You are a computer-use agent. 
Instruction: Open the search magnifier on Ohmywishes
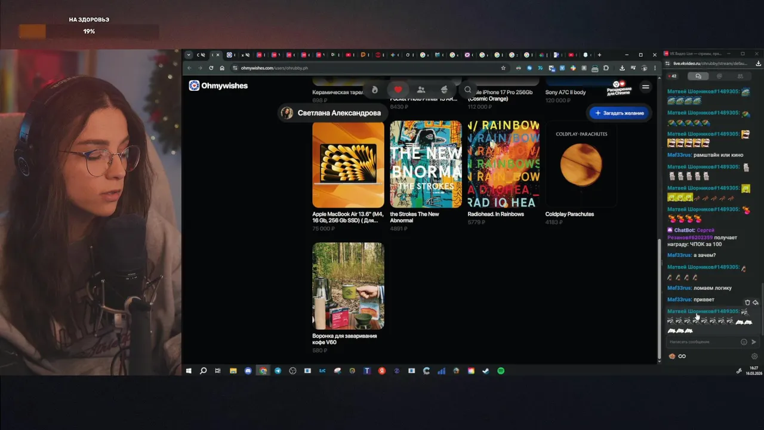468,90
